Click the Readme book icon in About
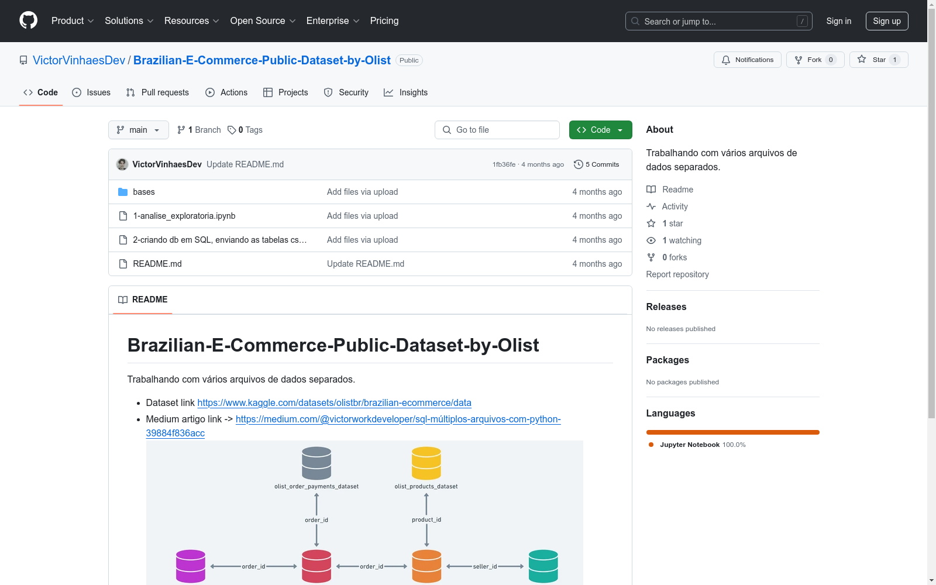936x585 pixels. [651, 190]
